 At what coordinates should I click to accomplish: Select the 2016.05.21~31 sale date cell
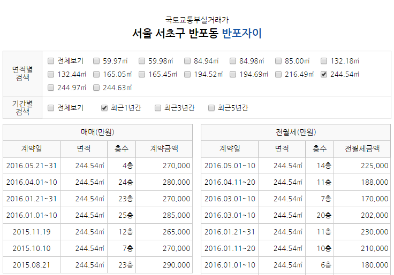coord(32,166)
